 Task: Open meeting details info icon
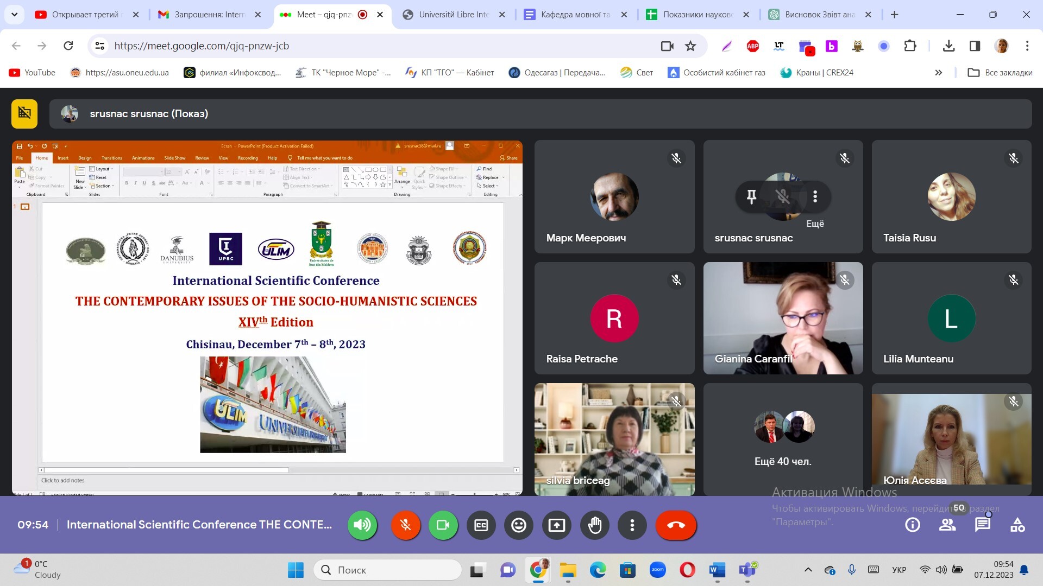point(913,525)
